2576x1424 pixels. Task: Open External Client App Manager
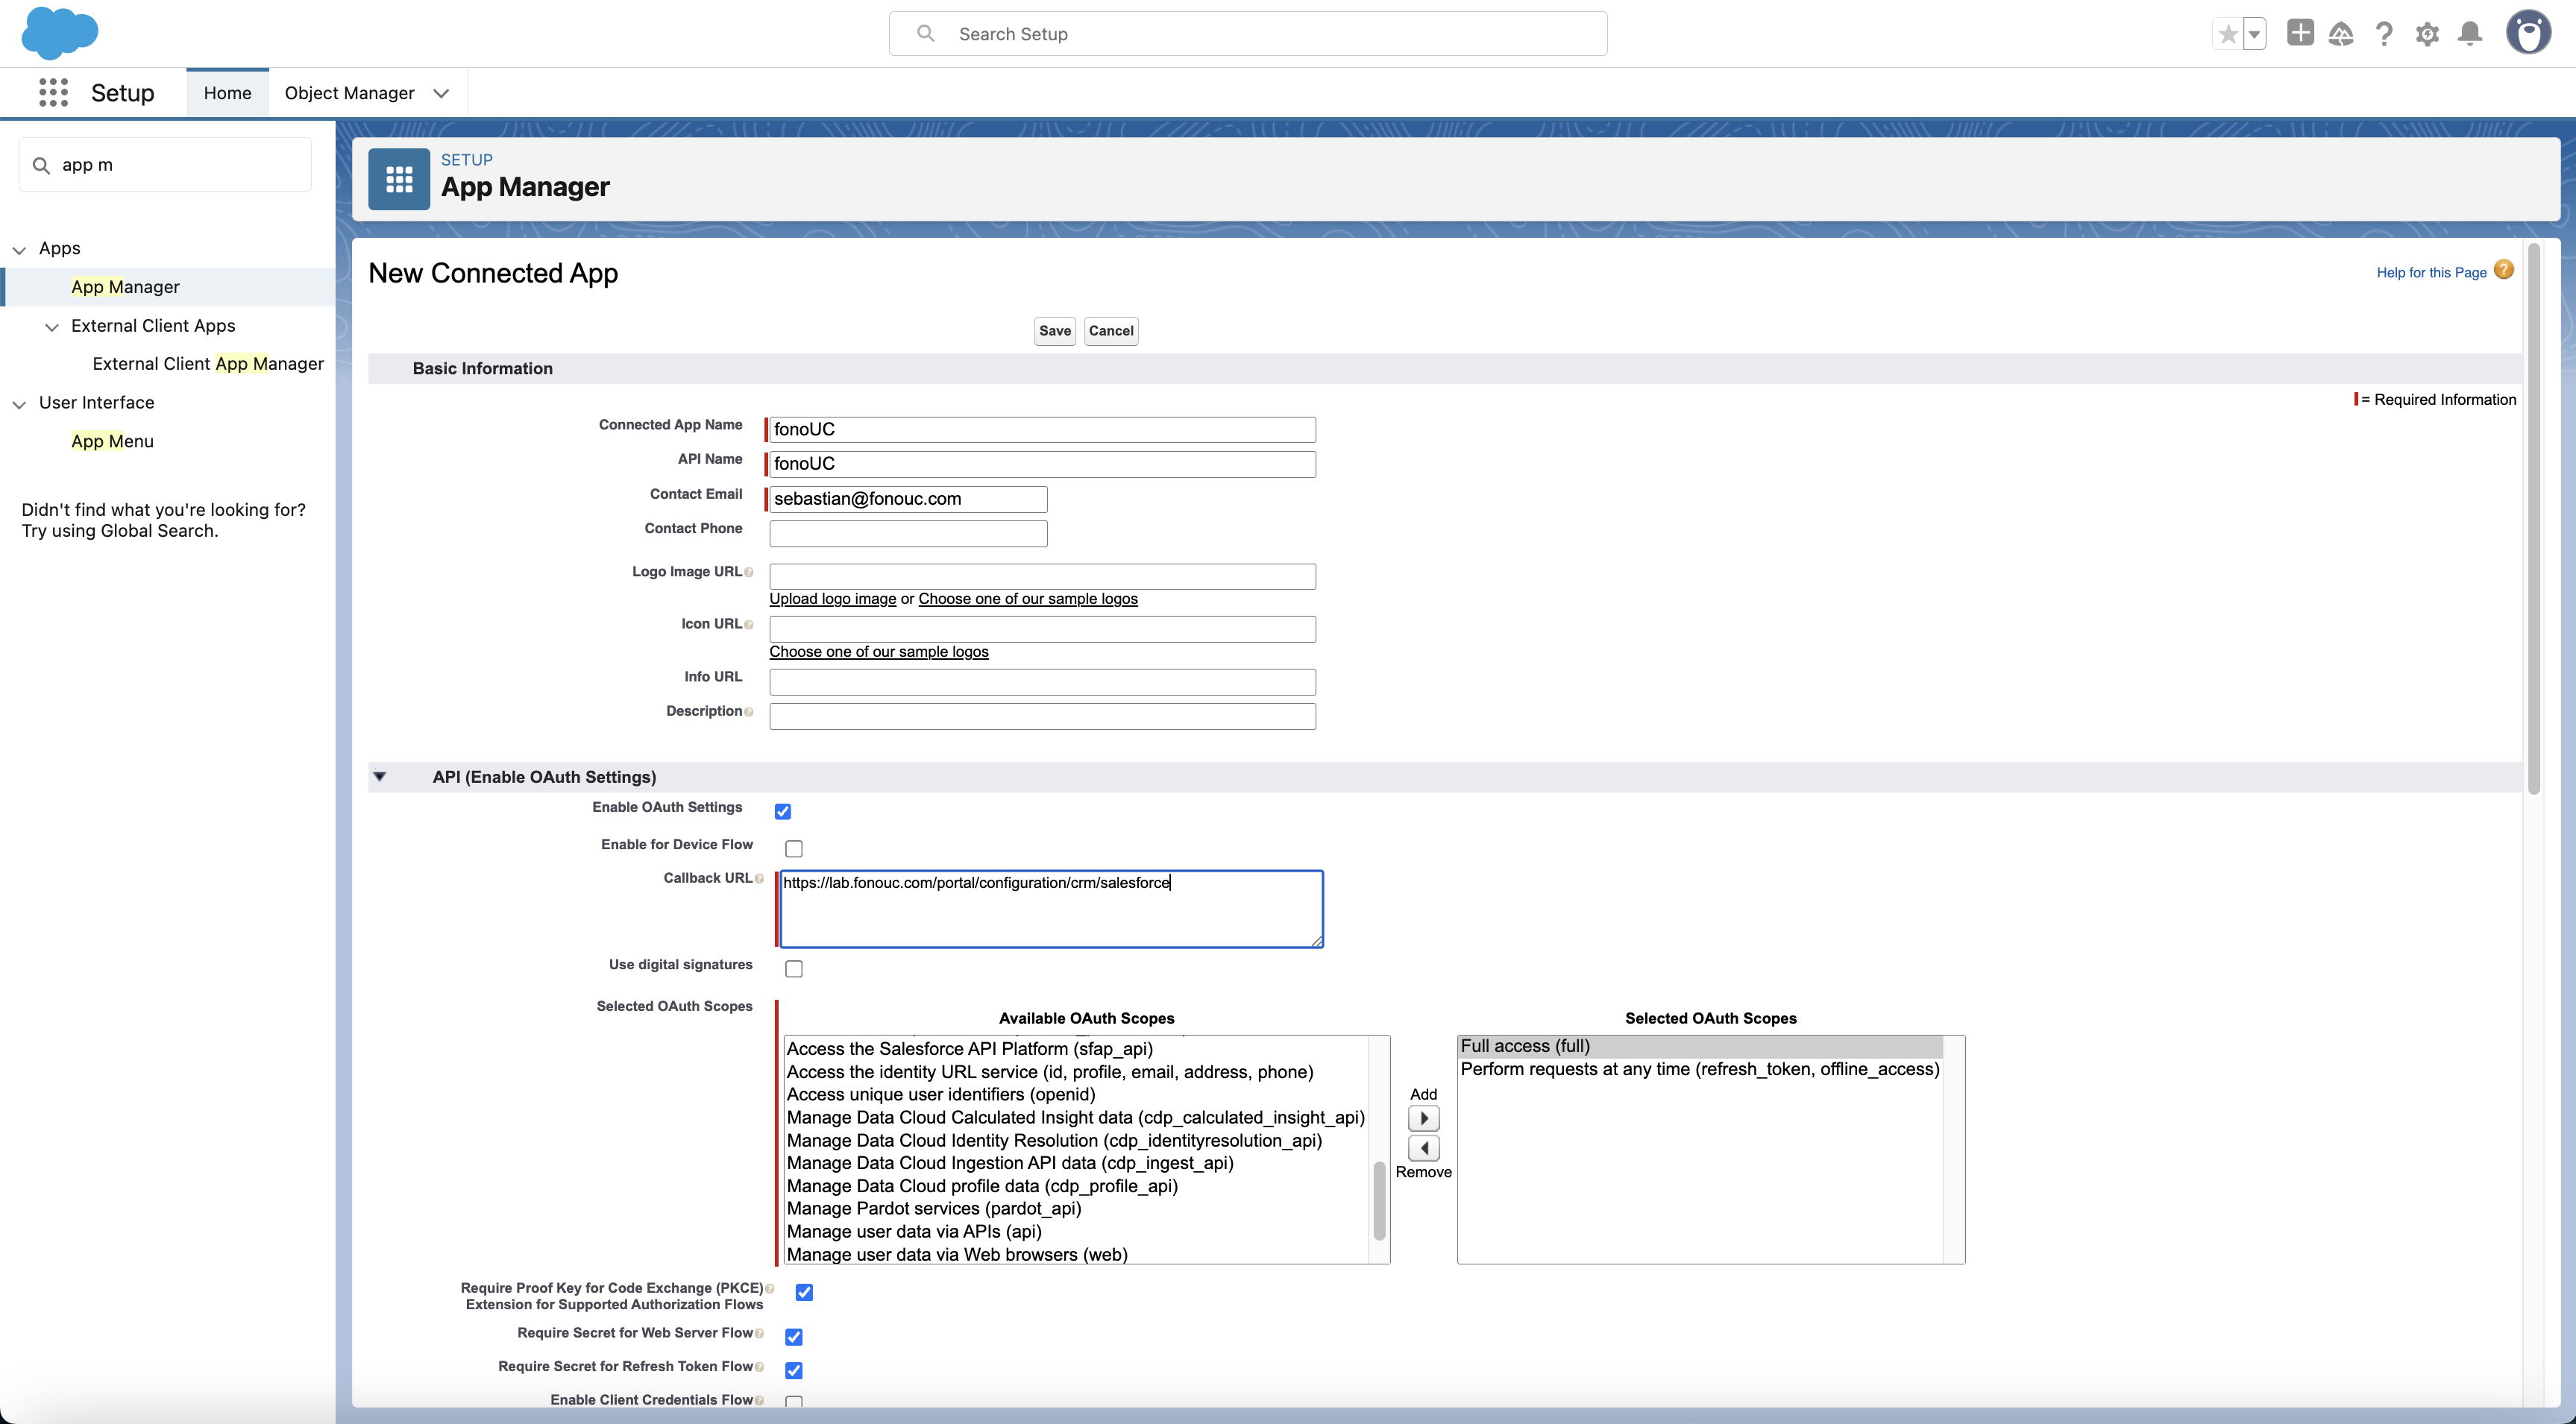click(208, 364)
